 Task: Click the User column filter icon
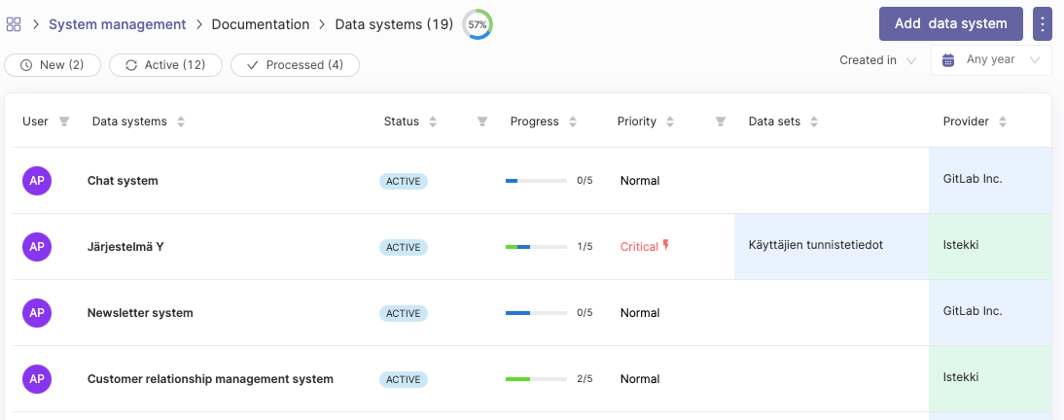pos(64,122)
